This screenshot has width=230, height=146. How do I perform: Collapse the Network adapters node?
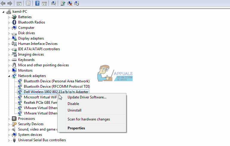point(9,76)
